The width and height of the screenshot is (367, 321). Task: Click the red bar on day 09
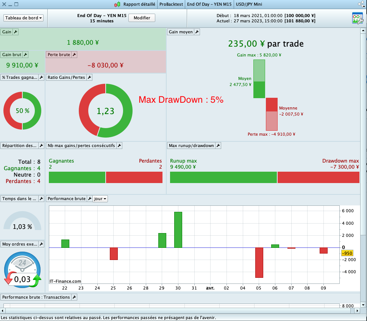tap(323, 251)
